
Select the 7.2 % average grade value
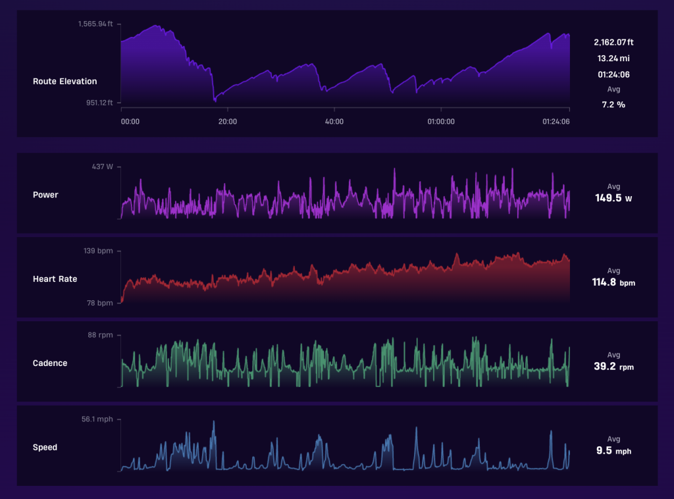tap(613, 105)
